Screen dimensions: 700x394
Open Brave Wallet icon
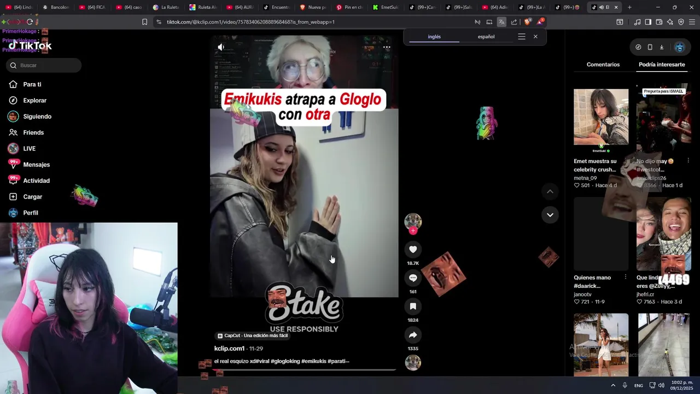tap(659, 22)
